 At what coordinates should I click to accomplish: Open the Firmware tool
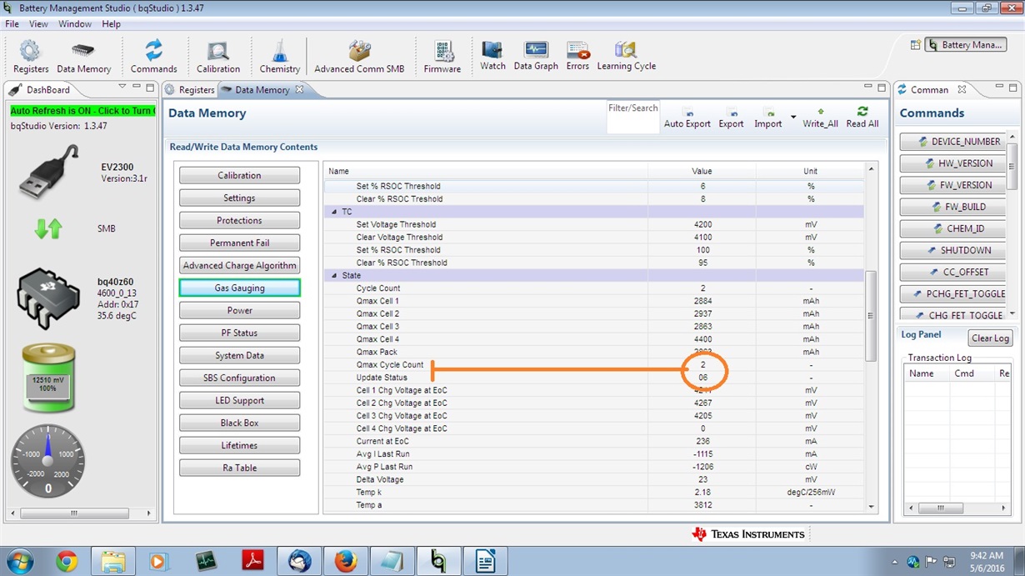click(442, 57)
